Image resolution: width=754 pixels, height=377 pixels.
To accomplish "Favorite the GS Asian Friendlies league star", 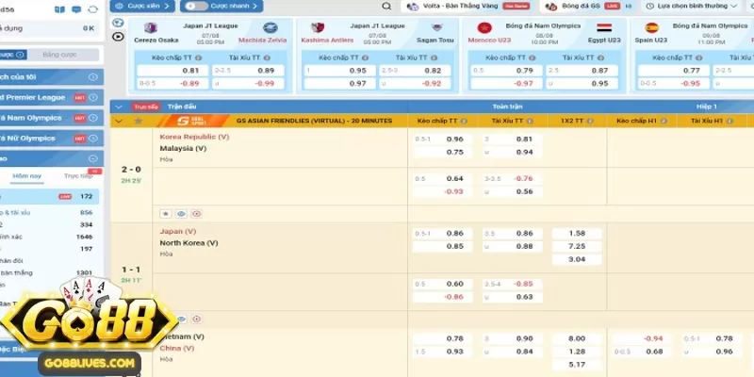I will tap(138, 121).
